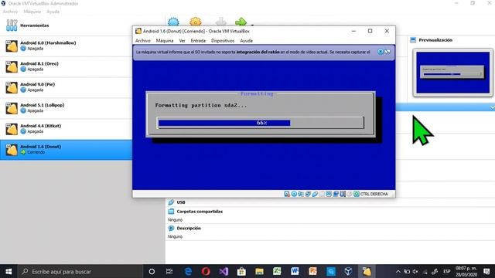Select Android 8.1 (Oreo) virtual machine
Screen dimensions: 495x278
coord(66,66)
